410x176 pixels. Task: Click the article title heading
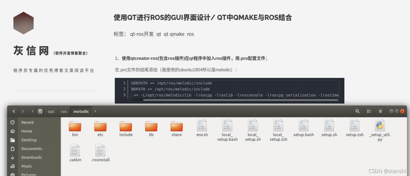(x=202, y=18)
